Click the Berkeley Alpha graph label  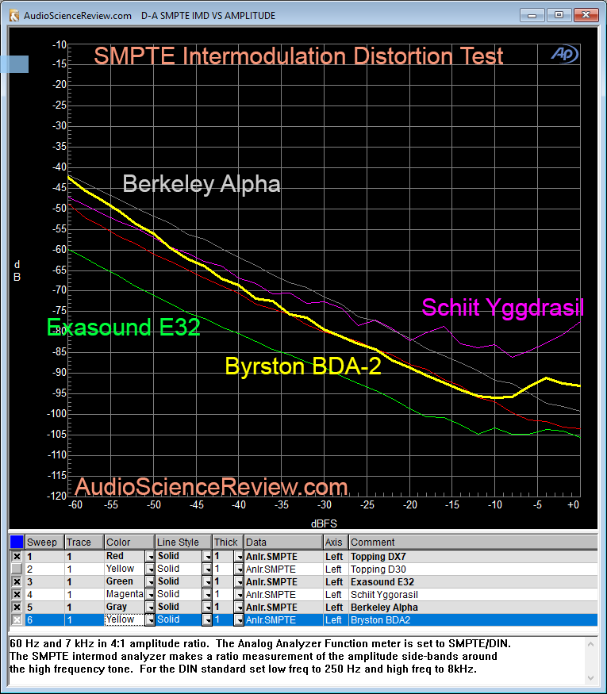coord(202,184)
